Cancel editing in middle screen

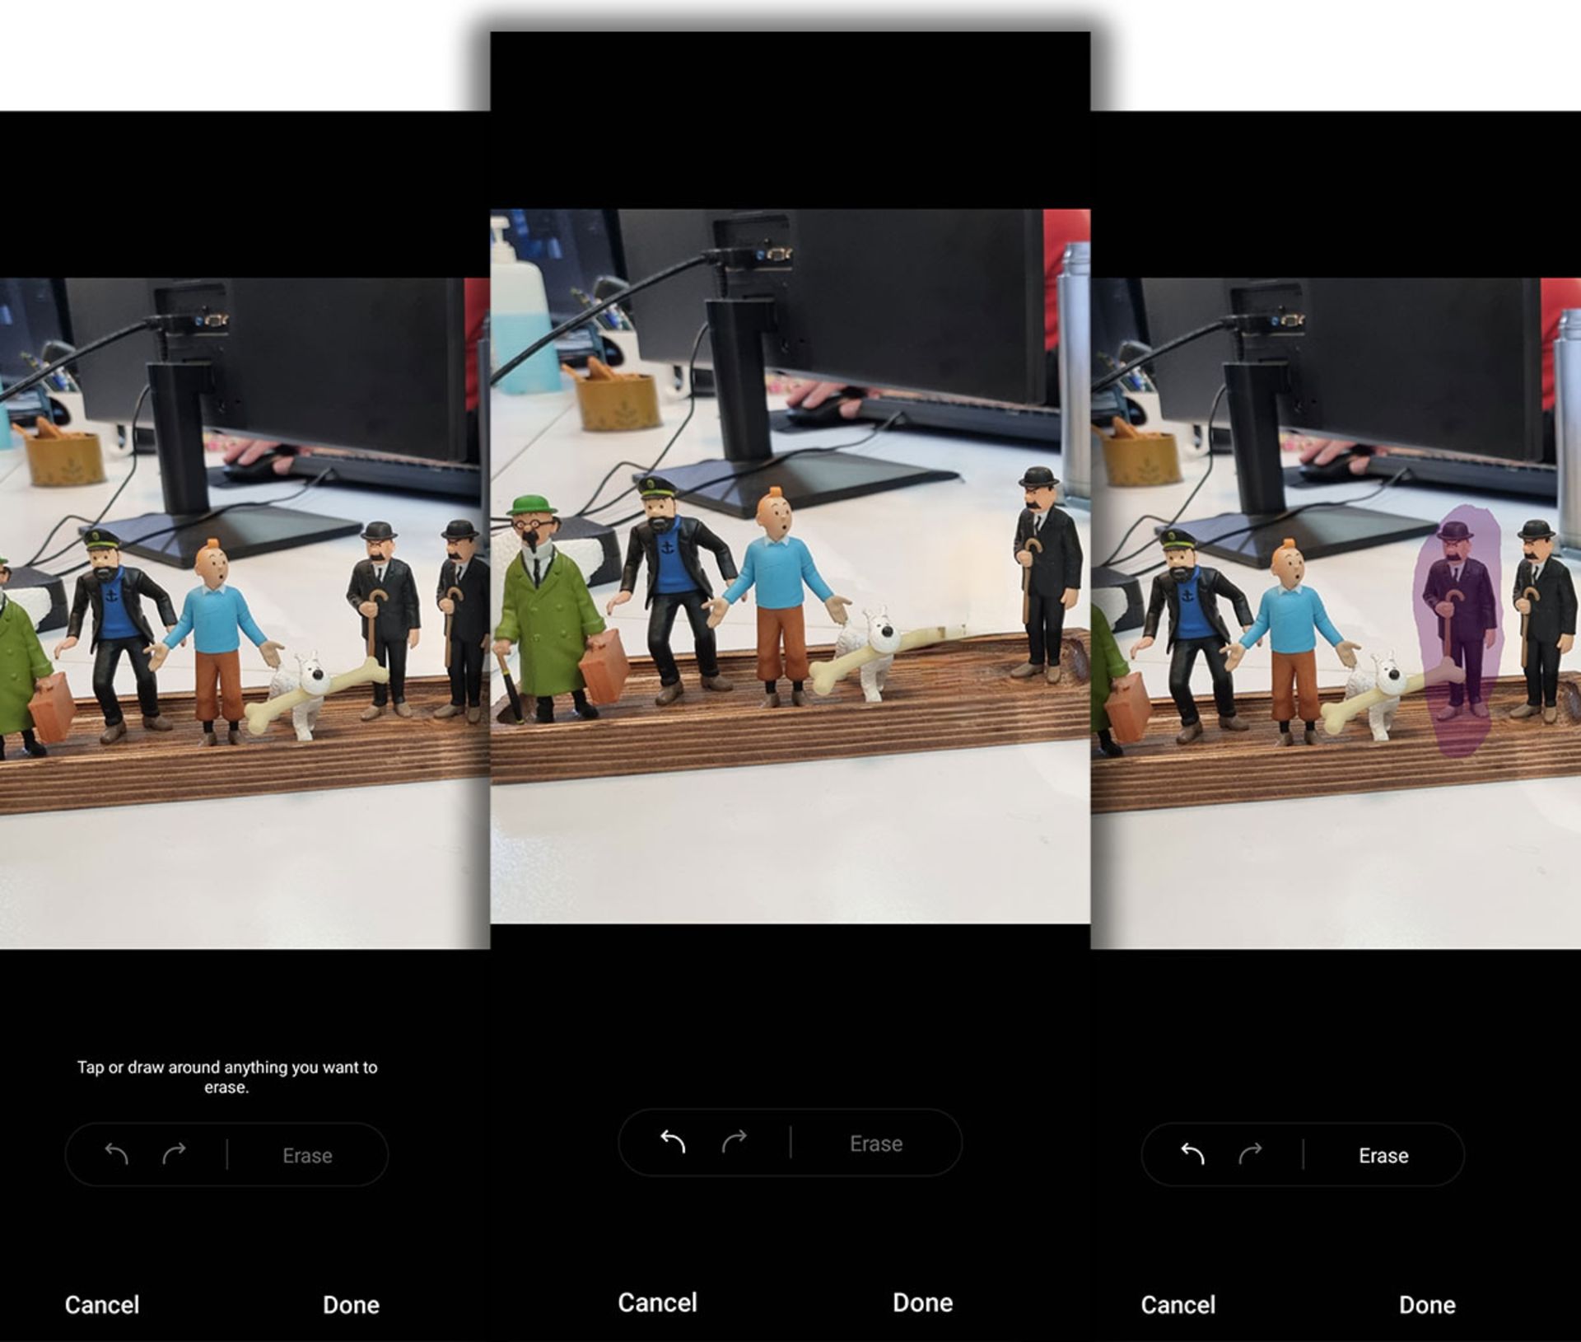click(x=657, y=1302)
